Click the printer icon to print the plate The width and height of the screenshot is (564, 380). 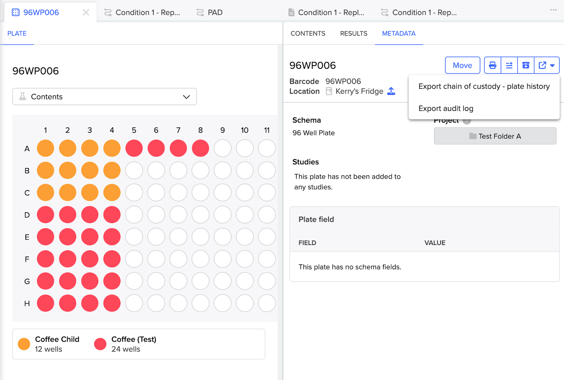point(492,65)
